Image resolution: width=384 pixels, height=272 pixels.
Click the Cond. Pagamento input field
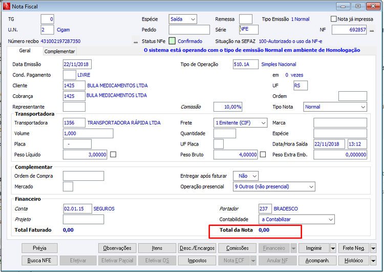(70, 75)
